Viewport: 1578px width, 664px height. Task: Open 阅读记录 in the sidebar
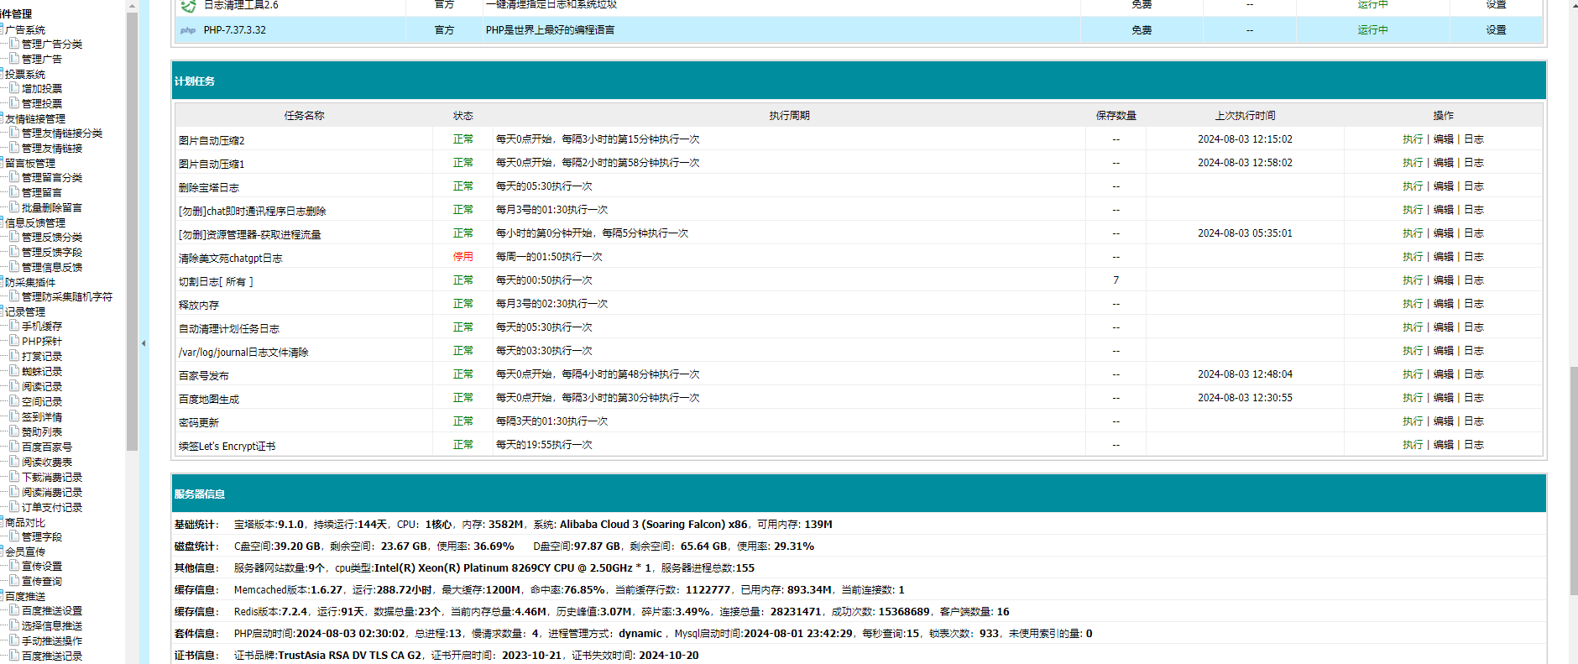coord(42,386)
